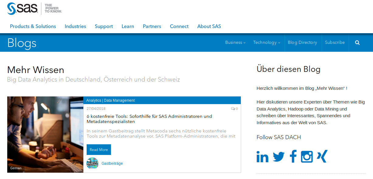This screenshot has height=179, width=373.
Task: Click the Über diesen Blog heading
Action: coord(288,69)
